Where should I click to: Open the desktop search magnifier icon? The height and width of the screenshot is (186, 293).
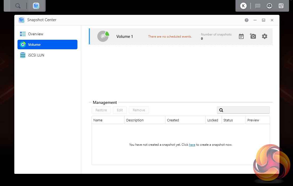click(18, 6)
